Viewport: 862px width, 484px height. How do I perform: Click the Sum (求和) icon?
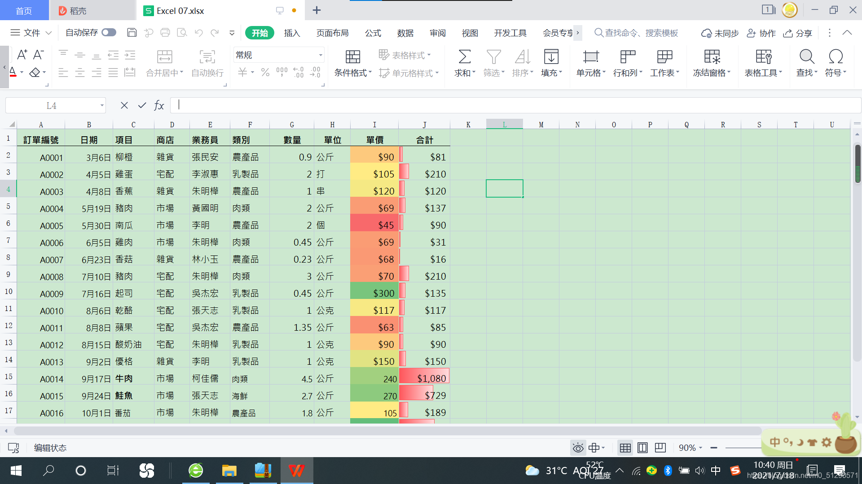tap(464, 57)
